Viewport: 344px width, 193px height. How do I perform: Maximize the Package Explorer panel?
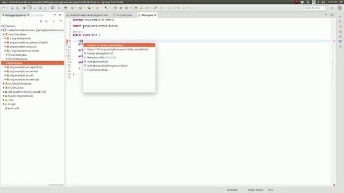pyautogui.click(x=60, y=15)
